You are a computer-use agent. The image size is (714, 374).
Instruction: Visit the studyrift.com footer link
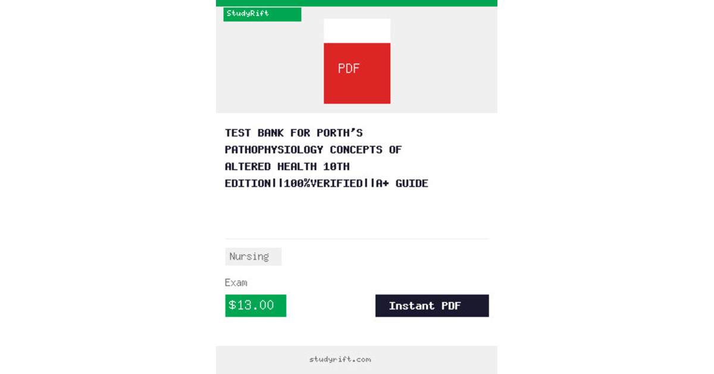click(340, 359)
